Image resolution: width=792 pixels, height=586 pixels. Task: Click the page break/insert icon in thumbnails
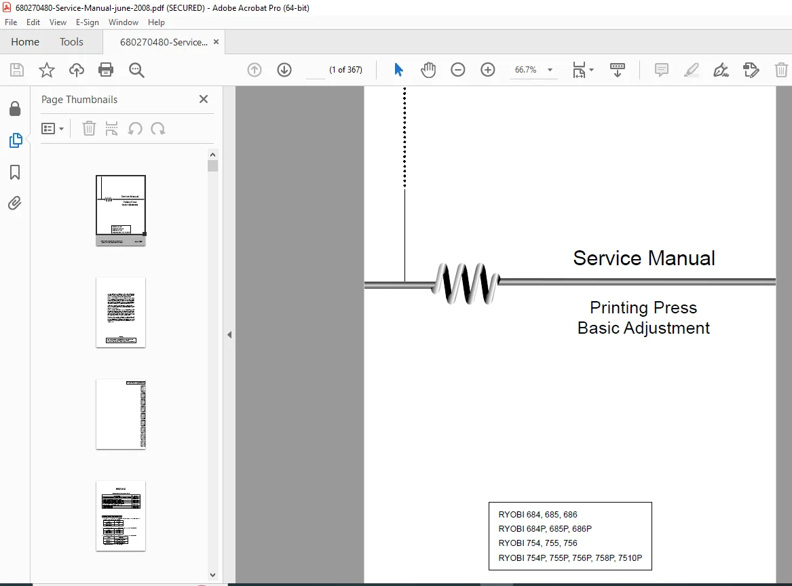pos(111,129)
